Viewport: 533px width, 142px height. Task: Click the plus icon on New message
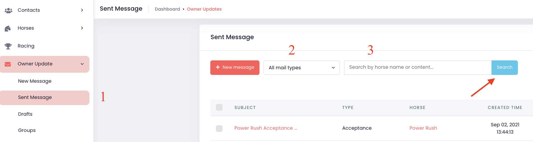(x=218, y=67)
